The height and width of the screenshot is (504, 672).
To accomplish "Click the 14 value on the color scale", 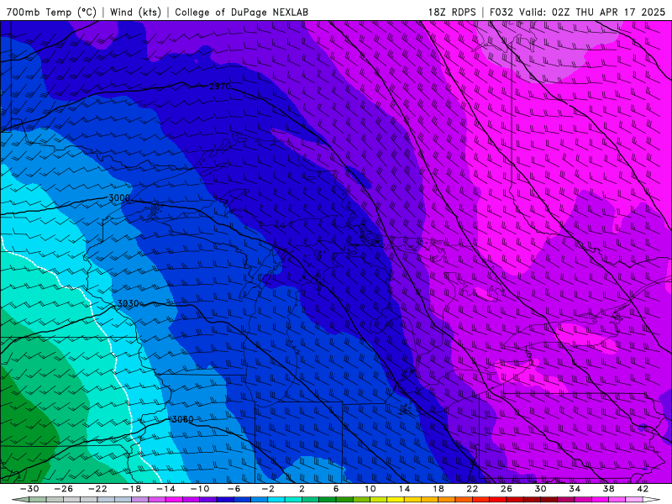I will coord(404,489).
